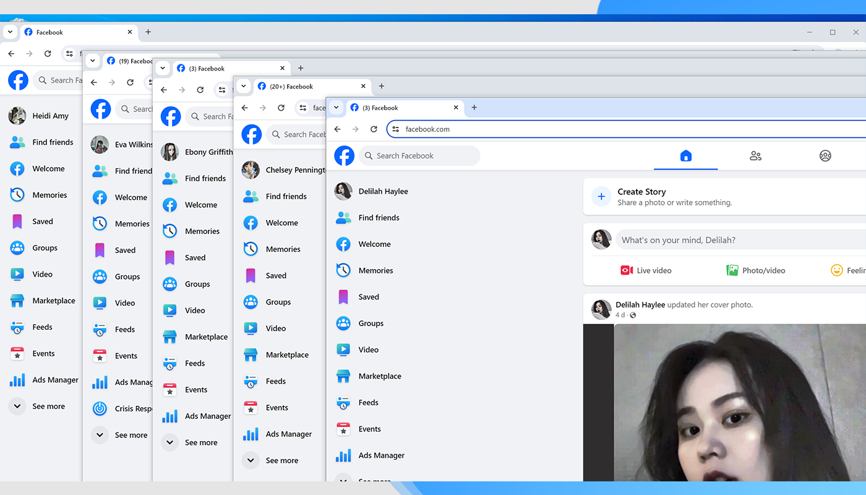Open Delilah Haylee's profile link
The image size is (866, 495).
point(640,304)
